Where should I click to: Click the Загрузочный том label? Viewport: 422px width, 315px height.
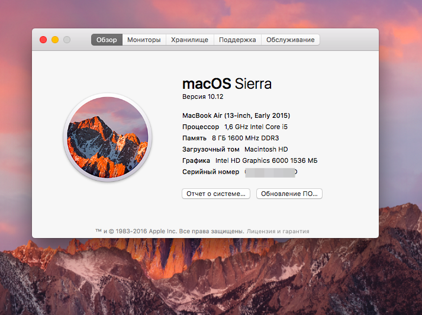click(x=211, y=149)
